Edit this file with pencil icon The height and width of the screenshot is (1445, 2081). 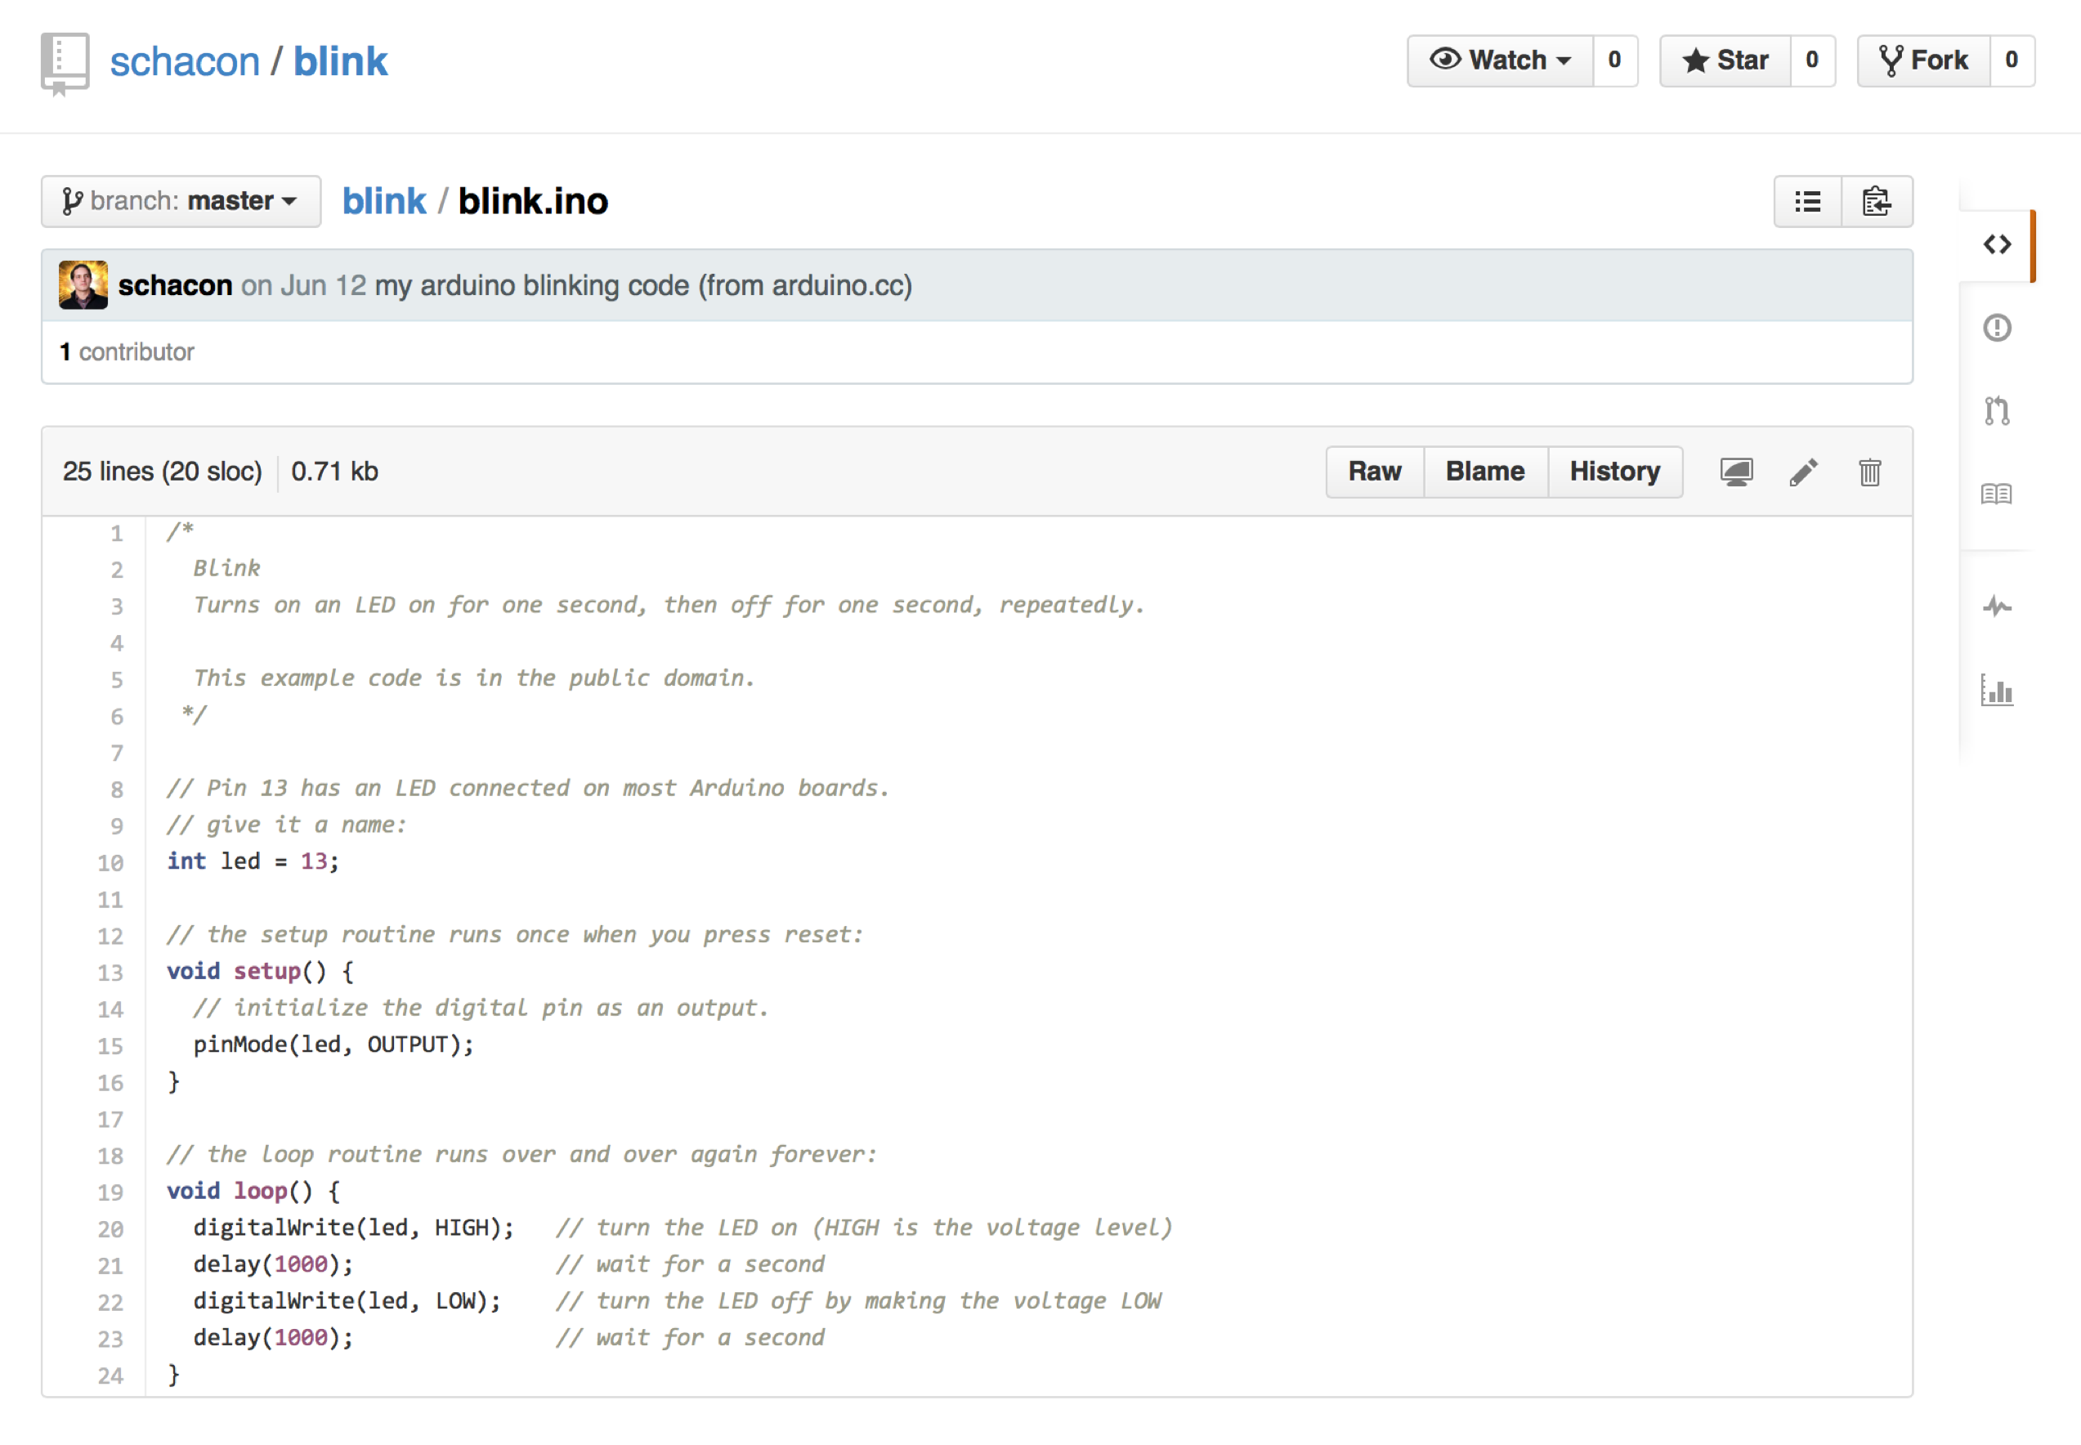click(x=1802, y=472)
